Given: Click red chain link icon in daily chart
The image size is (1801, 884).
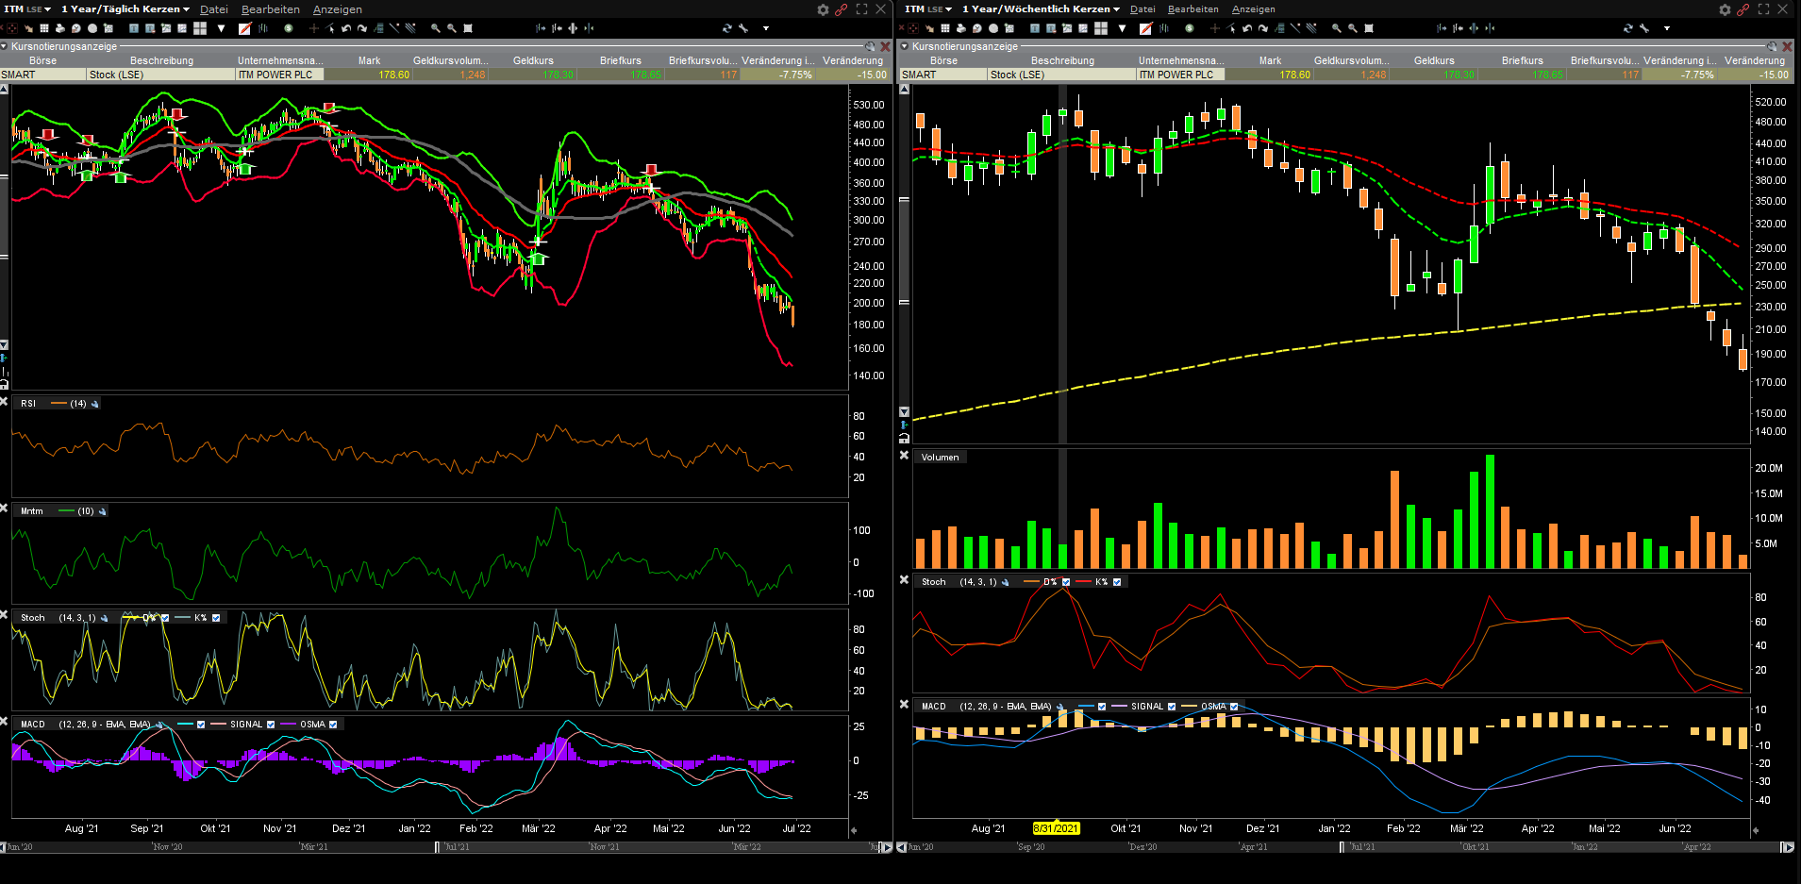Looking at the screenshot, I should pos(841,9).
